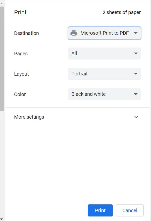This screenshot has height=221, width=151.
Task: Click the 2 sheets of paper text
Action: point(122,13)
